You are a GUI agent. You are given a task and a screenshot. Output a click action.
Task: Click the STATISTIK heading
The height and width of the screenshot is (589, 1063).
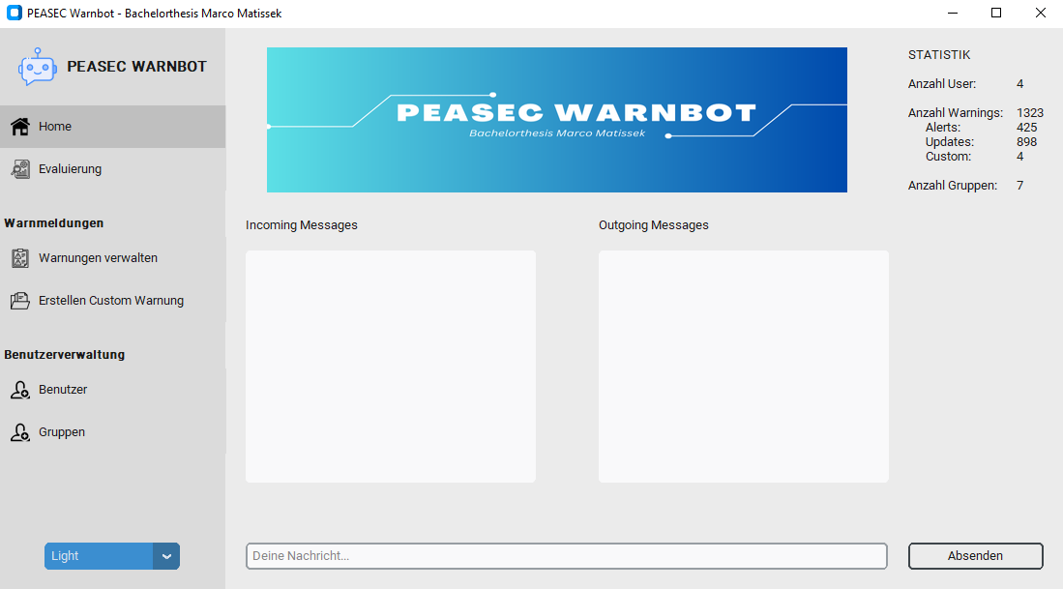(939, 55)
